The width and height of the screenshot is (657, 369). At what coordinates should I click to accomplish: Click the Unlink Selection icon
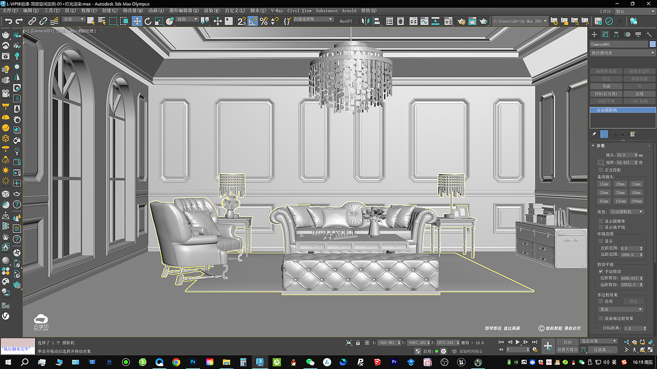tap(43, 21)
